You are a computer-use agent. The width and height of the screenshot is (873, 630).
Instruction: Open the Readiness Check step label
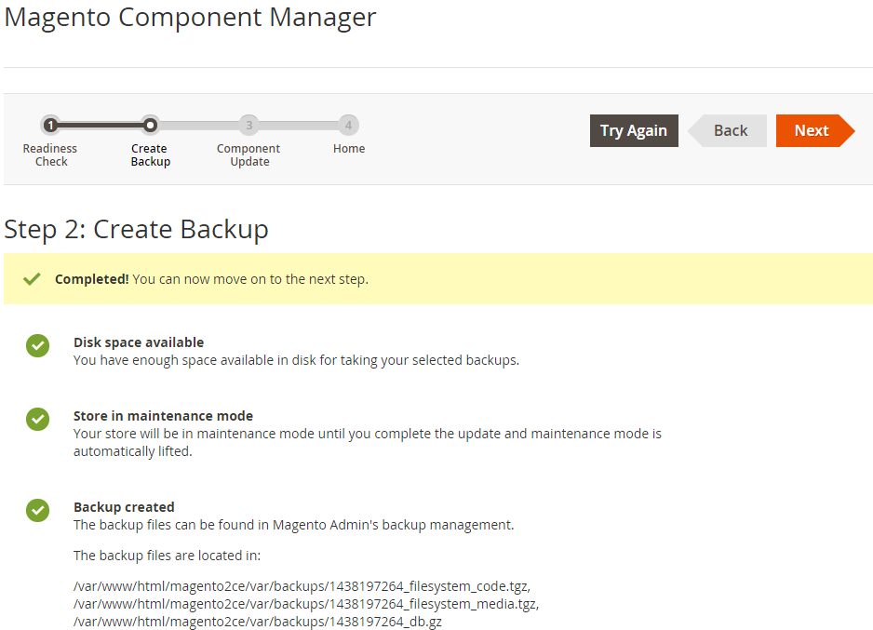[50, 154]
